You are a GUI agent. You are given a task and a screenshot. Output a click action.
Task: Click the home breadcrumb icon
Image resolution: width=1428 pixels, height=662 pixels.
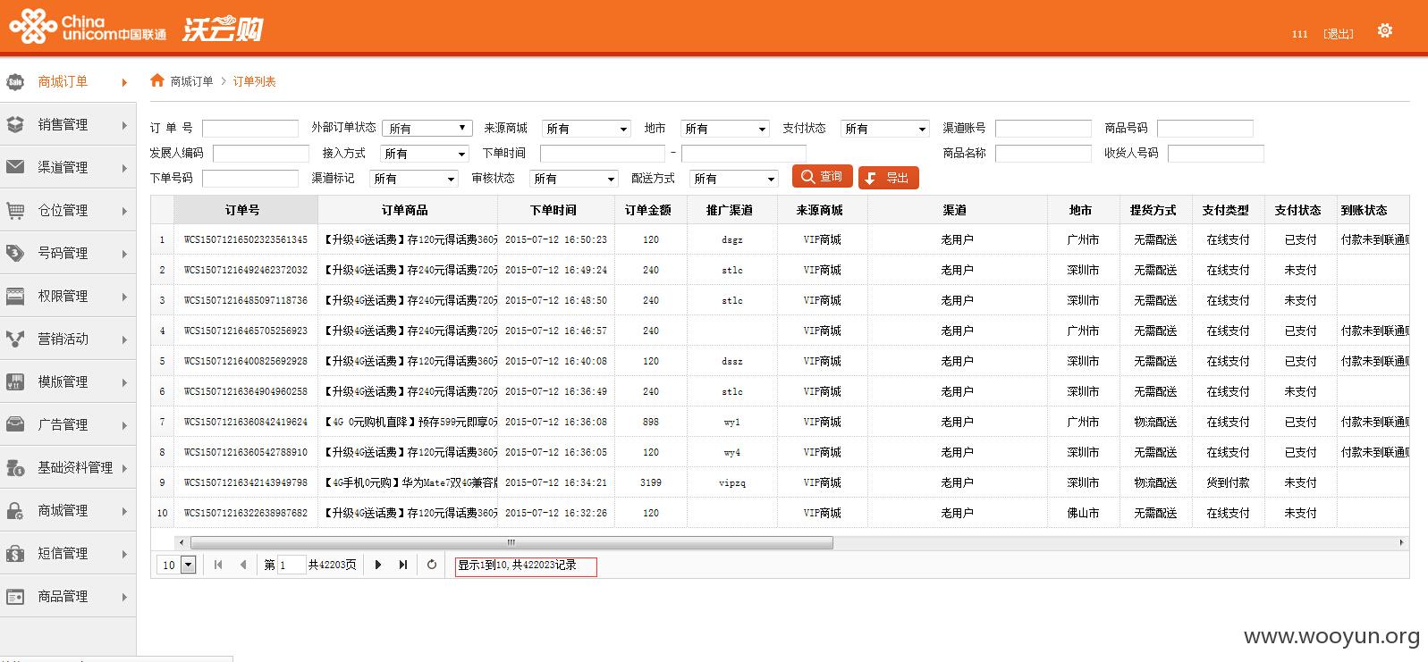[157, 80]
